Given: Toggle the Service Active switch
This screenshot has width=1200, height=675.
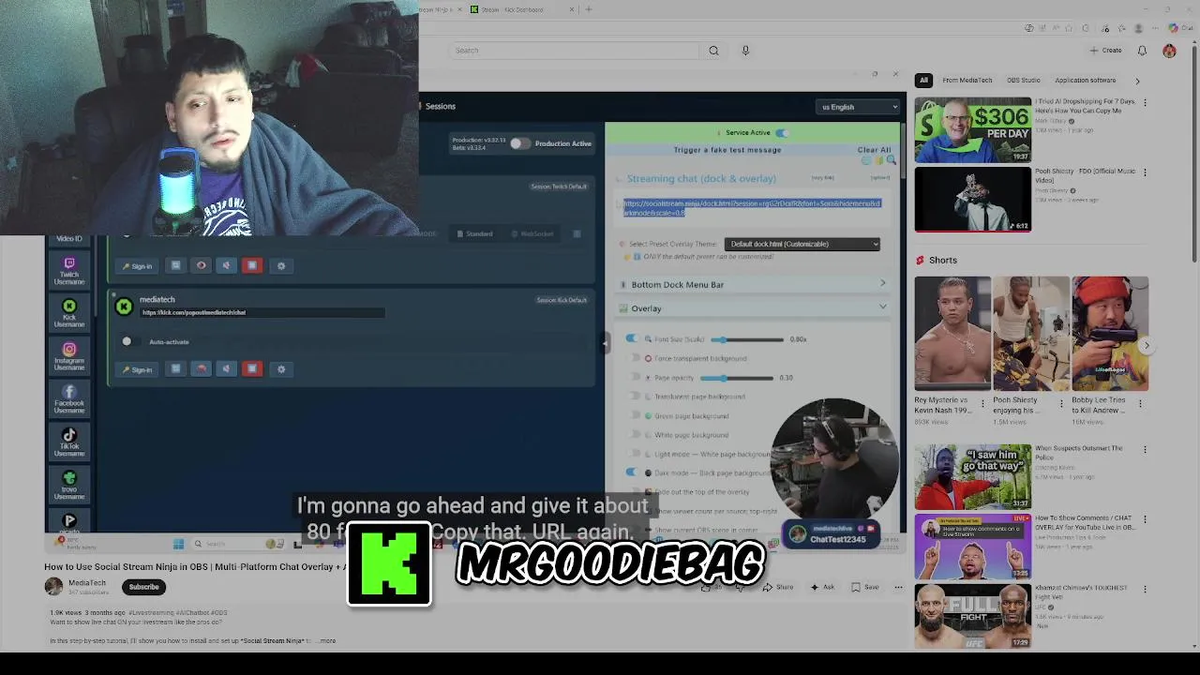Looking at the screenshot, I should click(782, 133).
